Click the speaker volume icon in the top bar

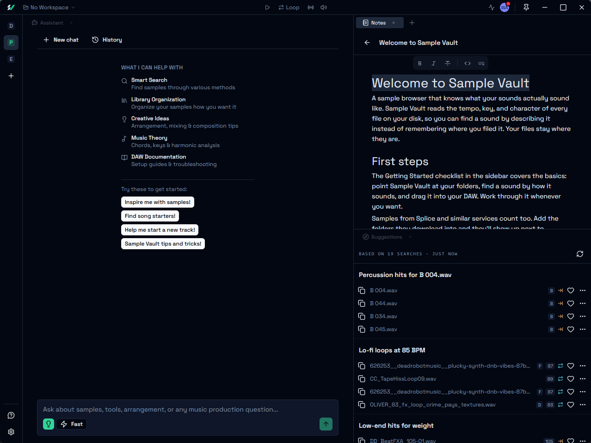click(x=324, y=7)
